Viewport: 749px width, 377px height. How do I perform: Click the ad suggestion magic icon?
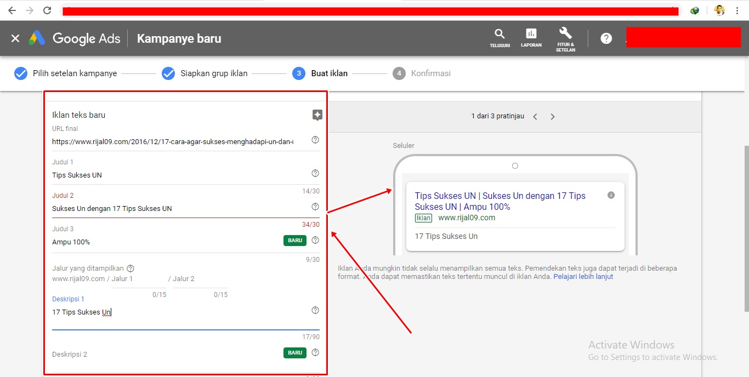coord(317,115)
